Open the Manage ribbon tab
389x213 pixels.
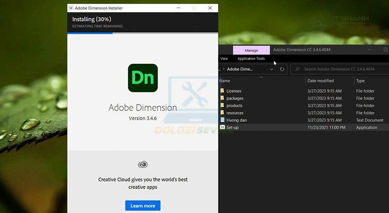click(251, 50)
